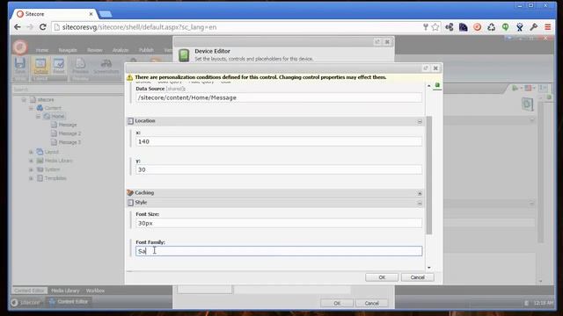This screenshot has width=563, height=316.
Task: Click OK in Device Editor dialog
Action: (337, 303)
